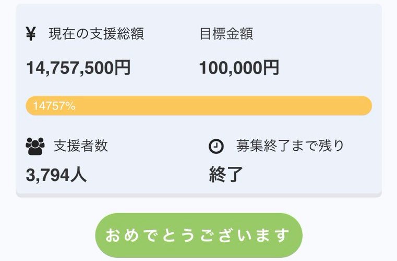Click the 14757% text in the progress bar
This screenshot has width=397, height=261.
[54, 106]
